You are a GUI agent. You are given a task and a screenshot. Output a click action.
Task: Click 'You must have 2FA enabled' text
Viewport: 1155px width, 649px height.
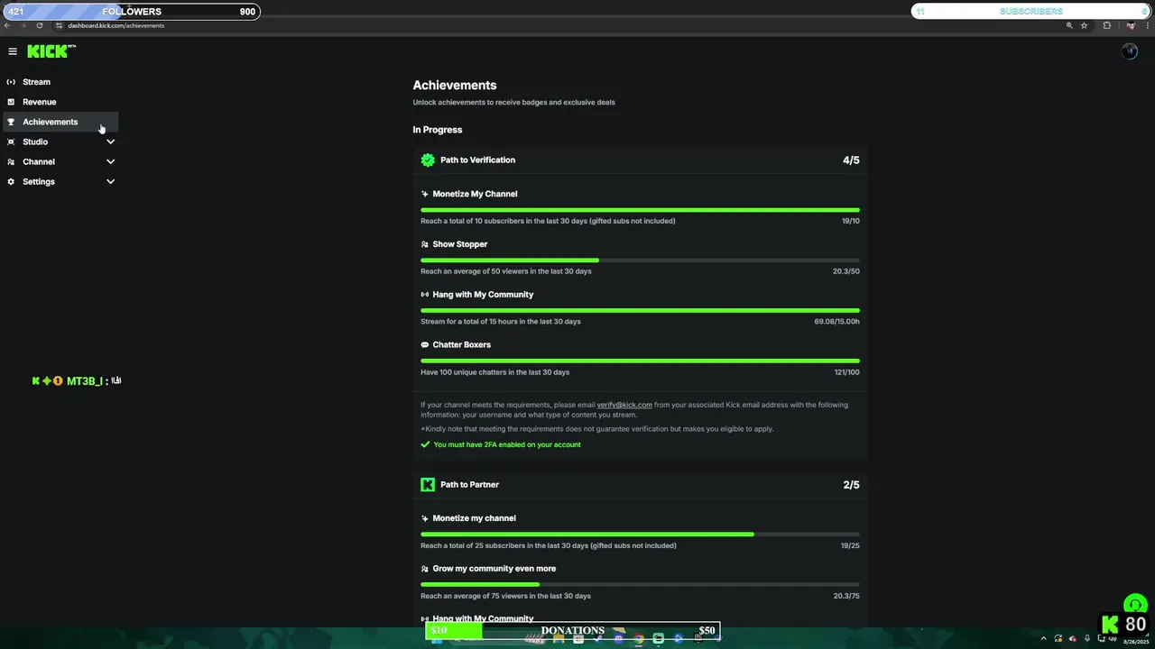pyautogui.click(x=507, y=444)
